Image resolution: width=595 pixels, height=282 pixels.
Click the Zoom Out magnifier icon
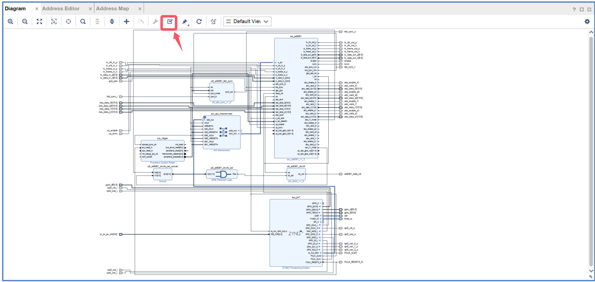25,21
